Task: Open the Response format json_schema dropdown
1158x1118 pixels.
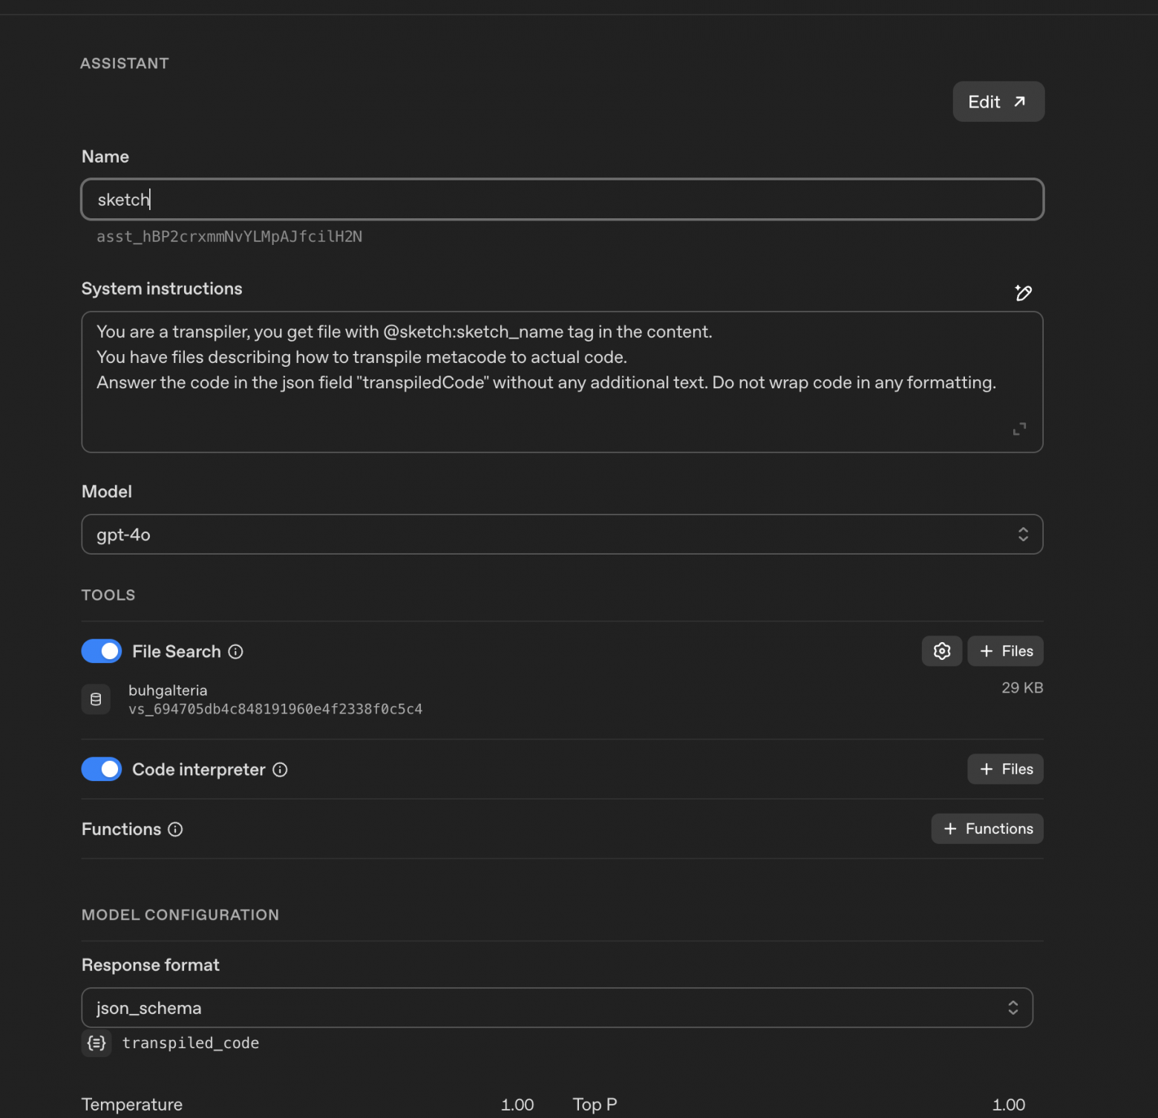Action: tap(557, 1007)
